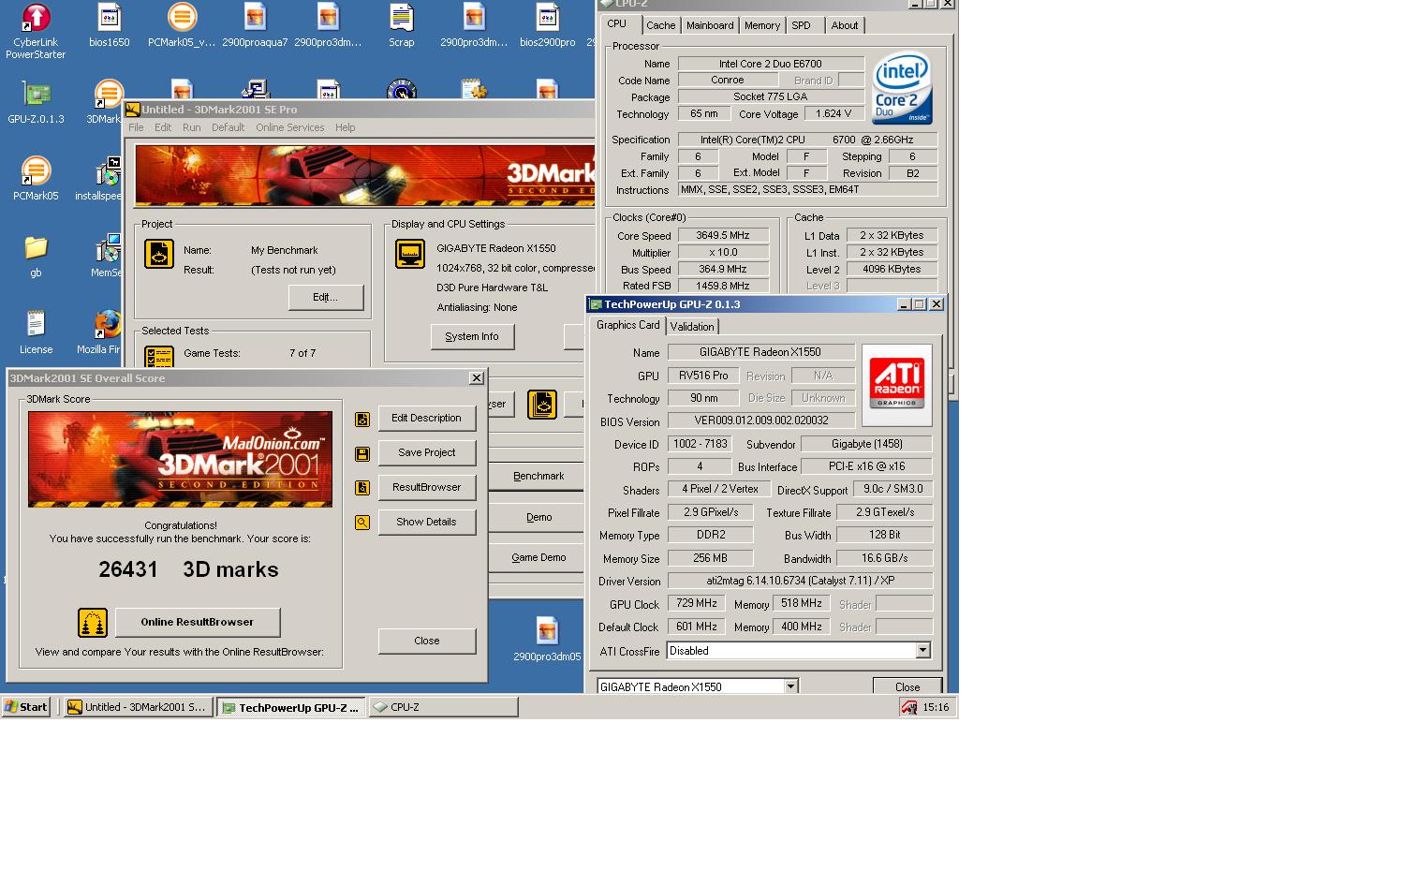Image resolution: width=1416 pixels, height=885 pixels.
Task: Switch to the Cache tab in CPU-Z
Action: tap(660, 25)
